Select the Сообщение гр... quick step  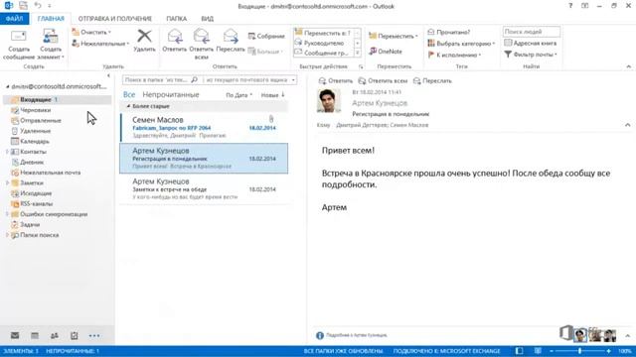point(323,53)
